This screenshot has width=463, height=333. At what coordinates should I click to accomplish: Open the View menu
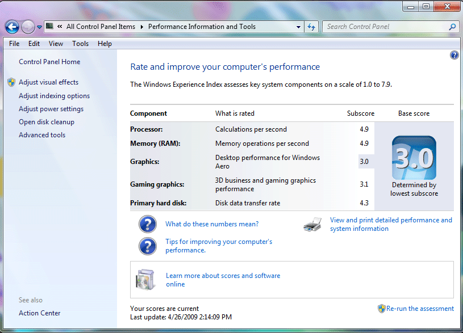56,44
